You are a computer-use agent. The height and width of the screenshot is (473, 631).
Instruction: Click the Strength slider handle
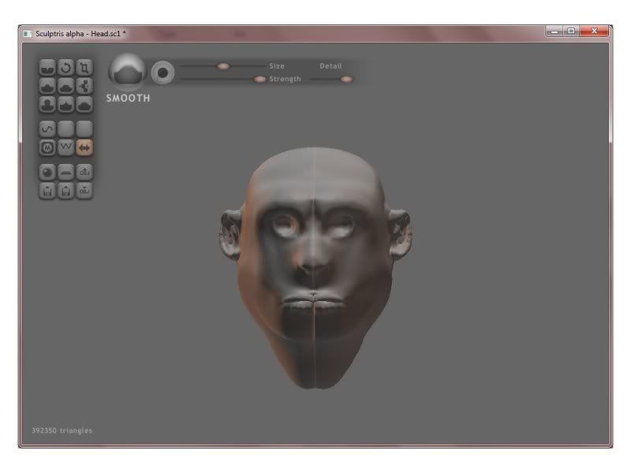(259, 79)
